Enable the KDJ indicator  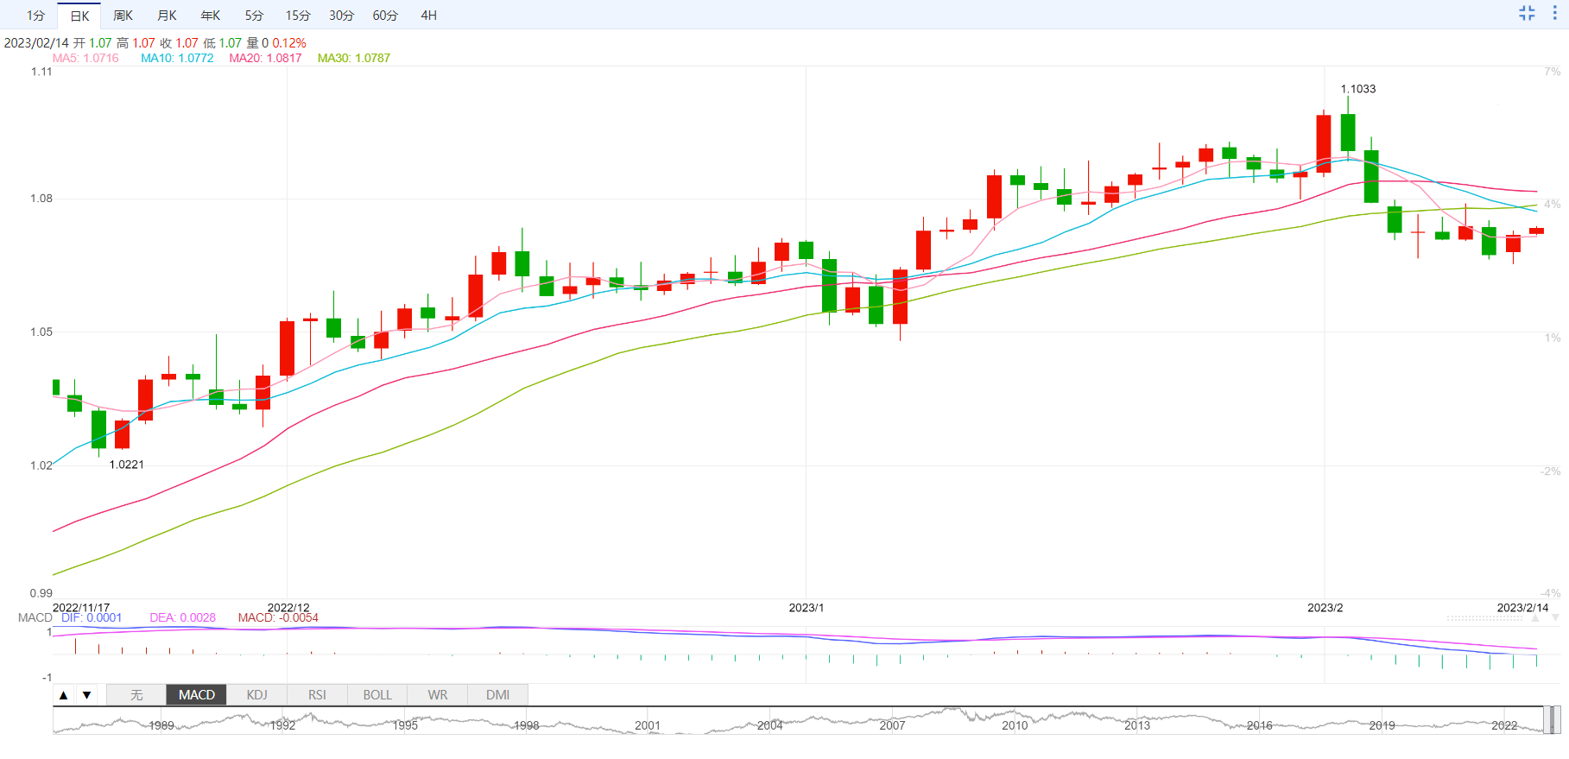(256, 695)
